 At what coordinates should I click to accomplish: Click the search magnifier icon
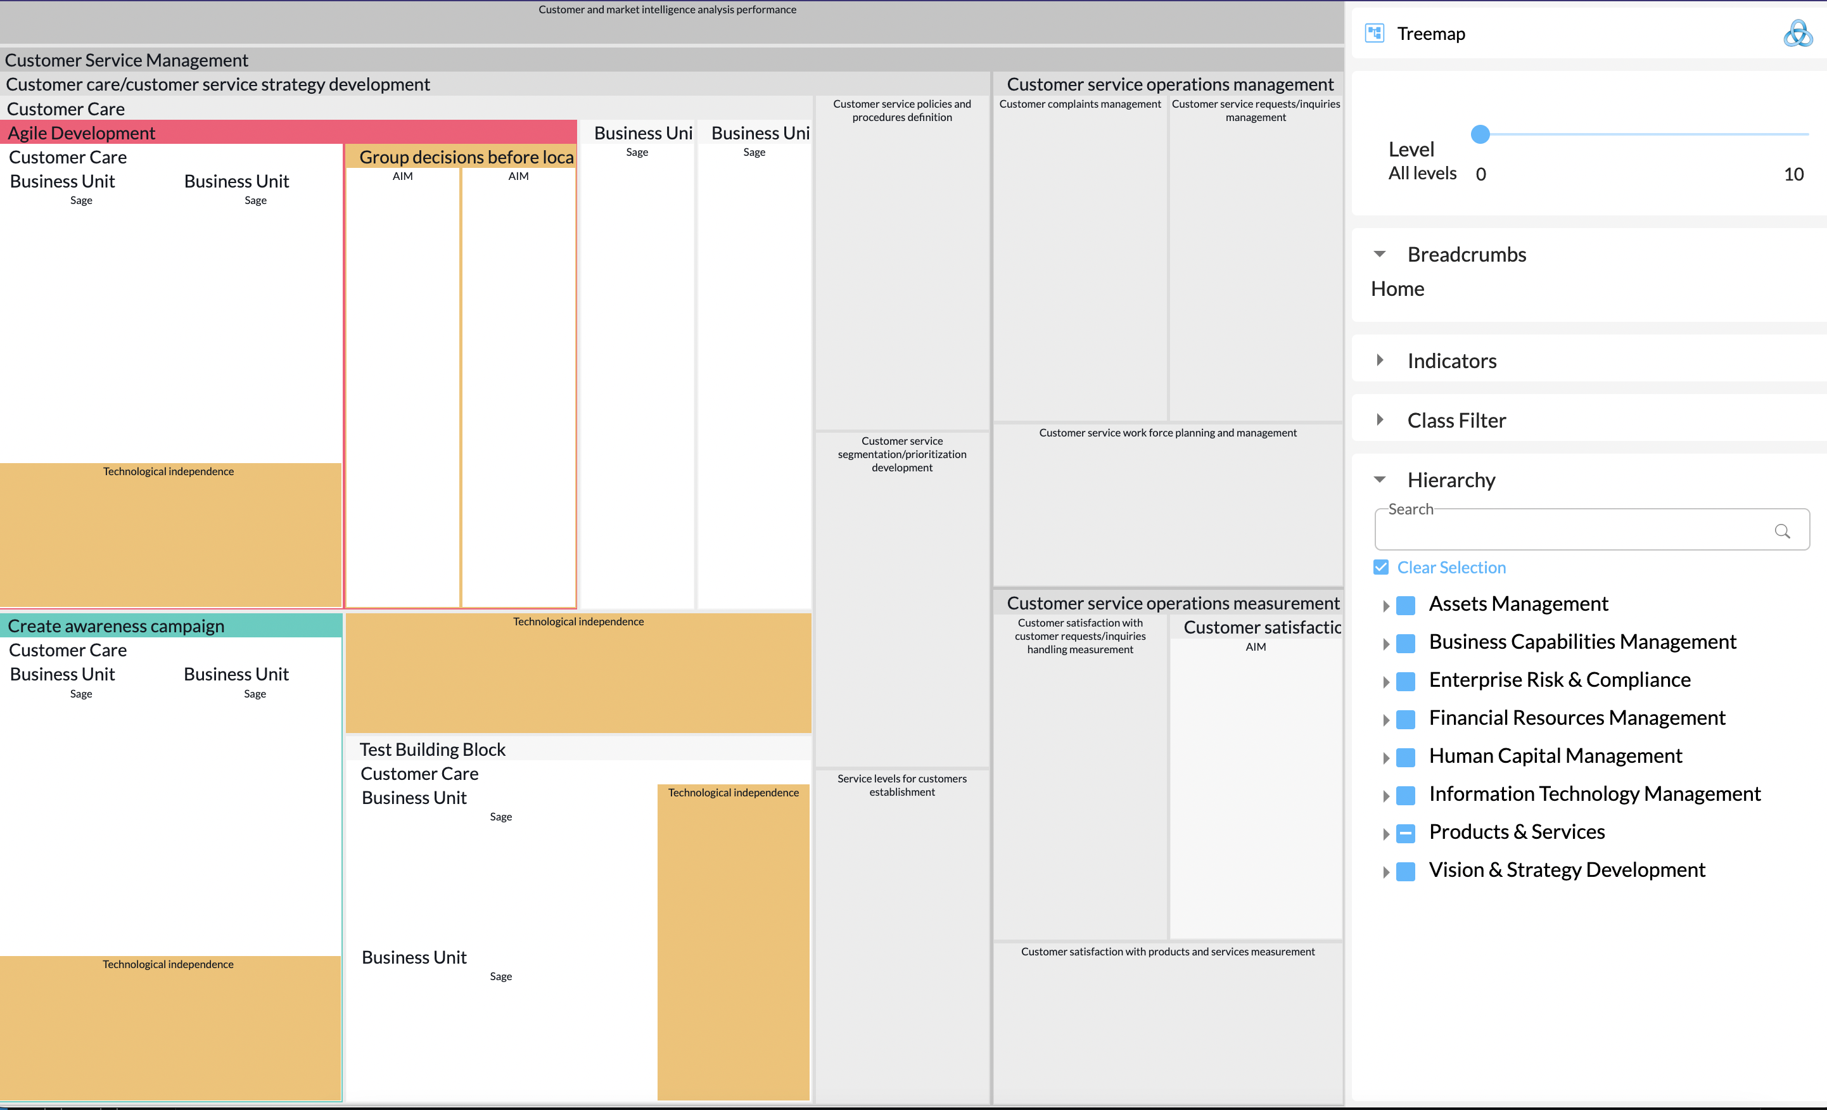tap(1782, 531)
